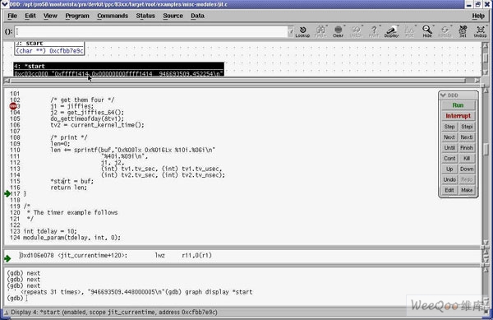This screenshot has height=320, width=493.
Task: Collapse the DDD command tool panel
Action: click(444, 95)
